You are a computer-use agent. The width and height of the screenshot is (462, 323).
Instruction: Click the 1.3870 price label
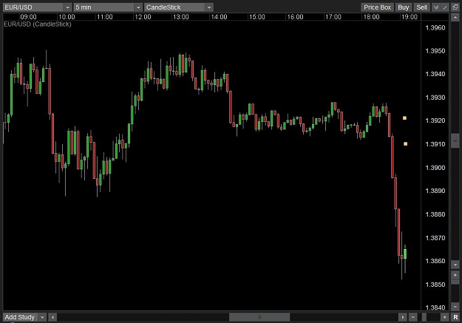click(435, 237)
